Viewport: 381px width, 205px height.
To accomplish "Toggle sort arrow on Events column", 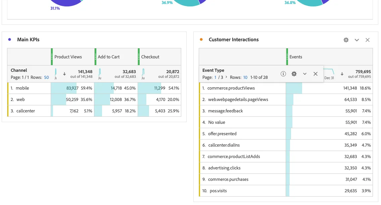I will (342, 74).
